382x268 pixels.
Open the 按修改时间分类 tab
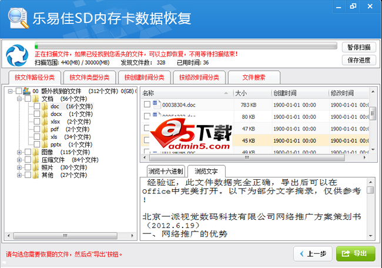coord(199,78)
